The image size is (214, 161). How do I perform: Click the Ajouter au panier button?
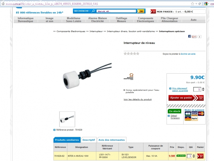pyautogui.click(x=186, y=98)
